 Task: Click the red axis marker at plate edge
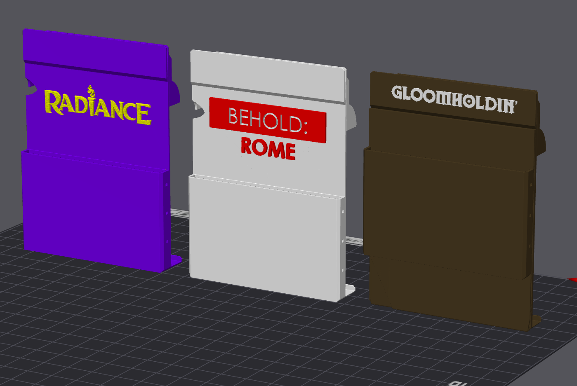(x=573, y=280)
